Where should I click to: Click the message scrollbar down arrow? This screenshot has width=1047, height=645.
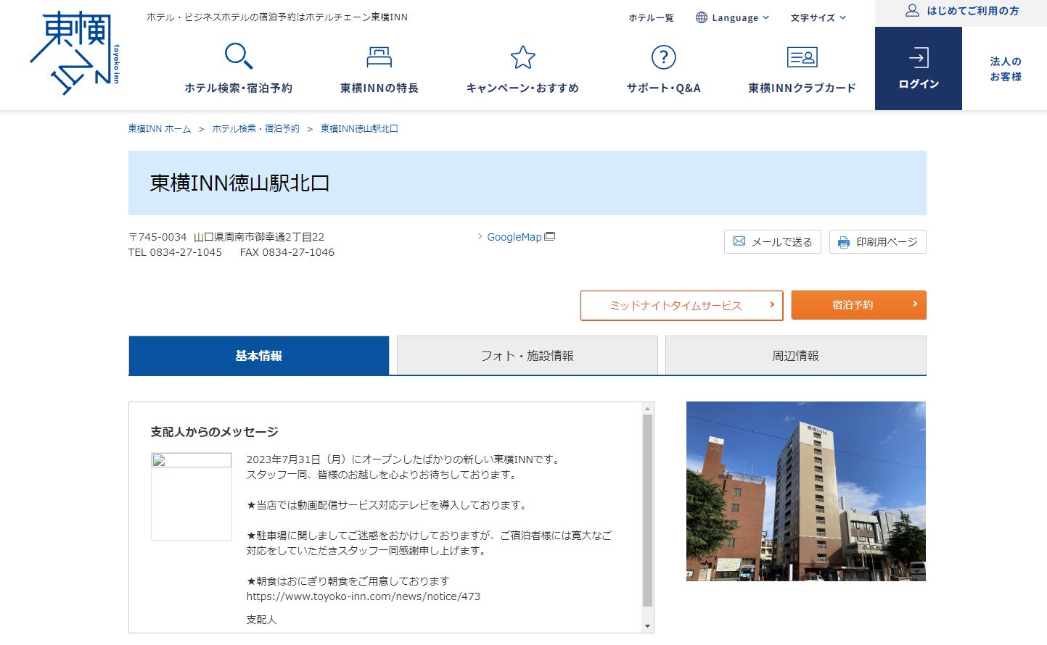click(647, 626)
